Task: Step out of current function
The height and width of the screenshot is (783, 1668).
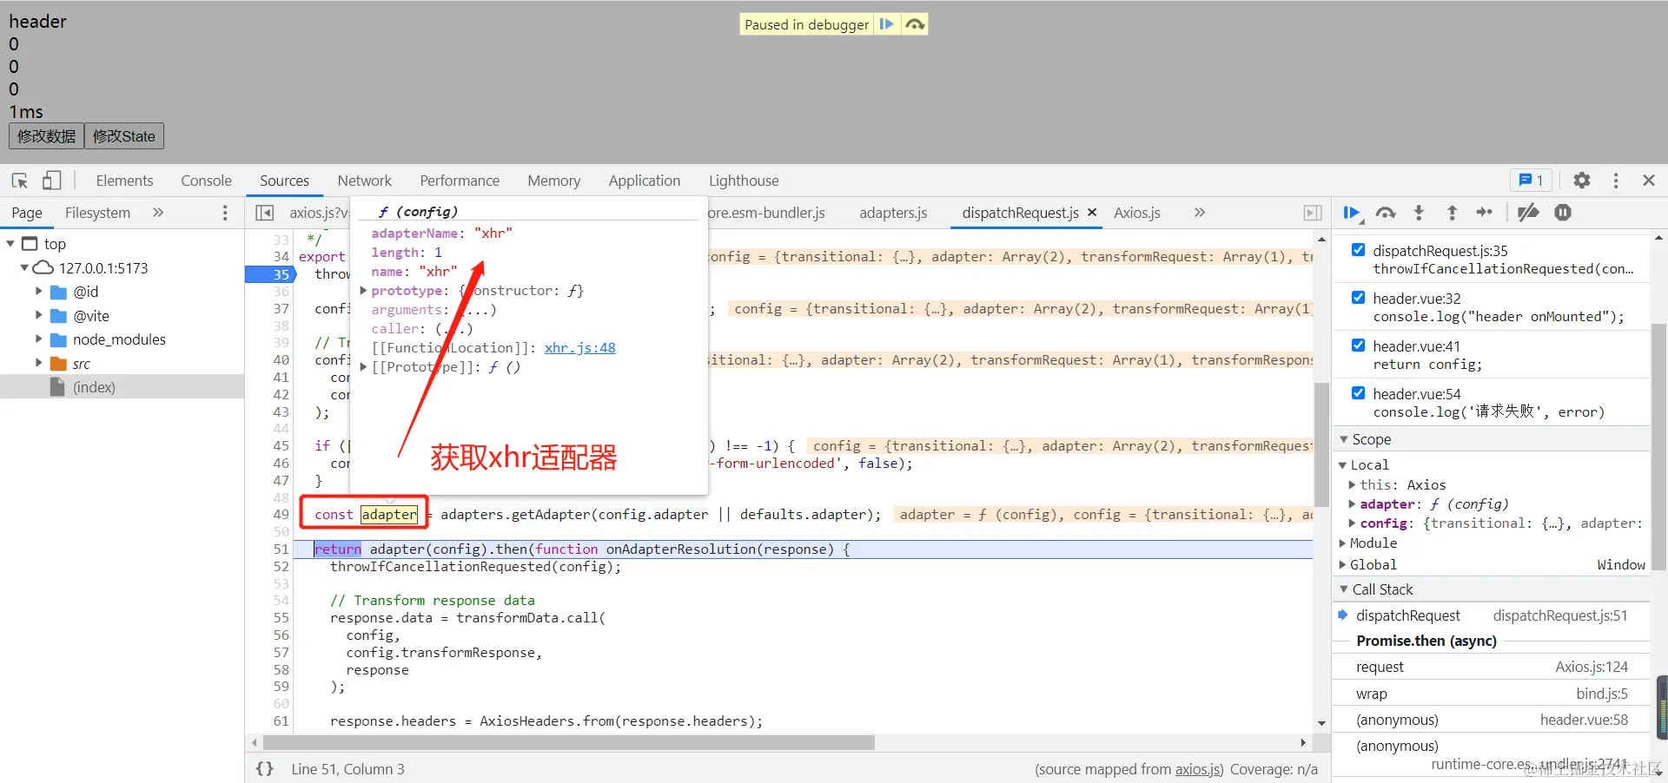Action: [x=1452, y=213]
